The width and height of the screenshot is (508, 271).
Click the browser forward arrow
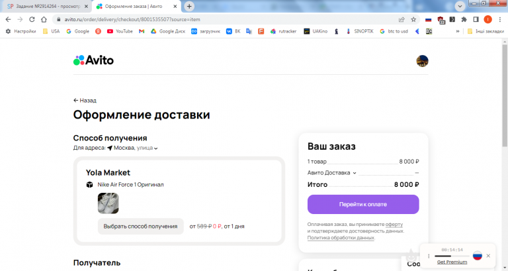point(20,19)
